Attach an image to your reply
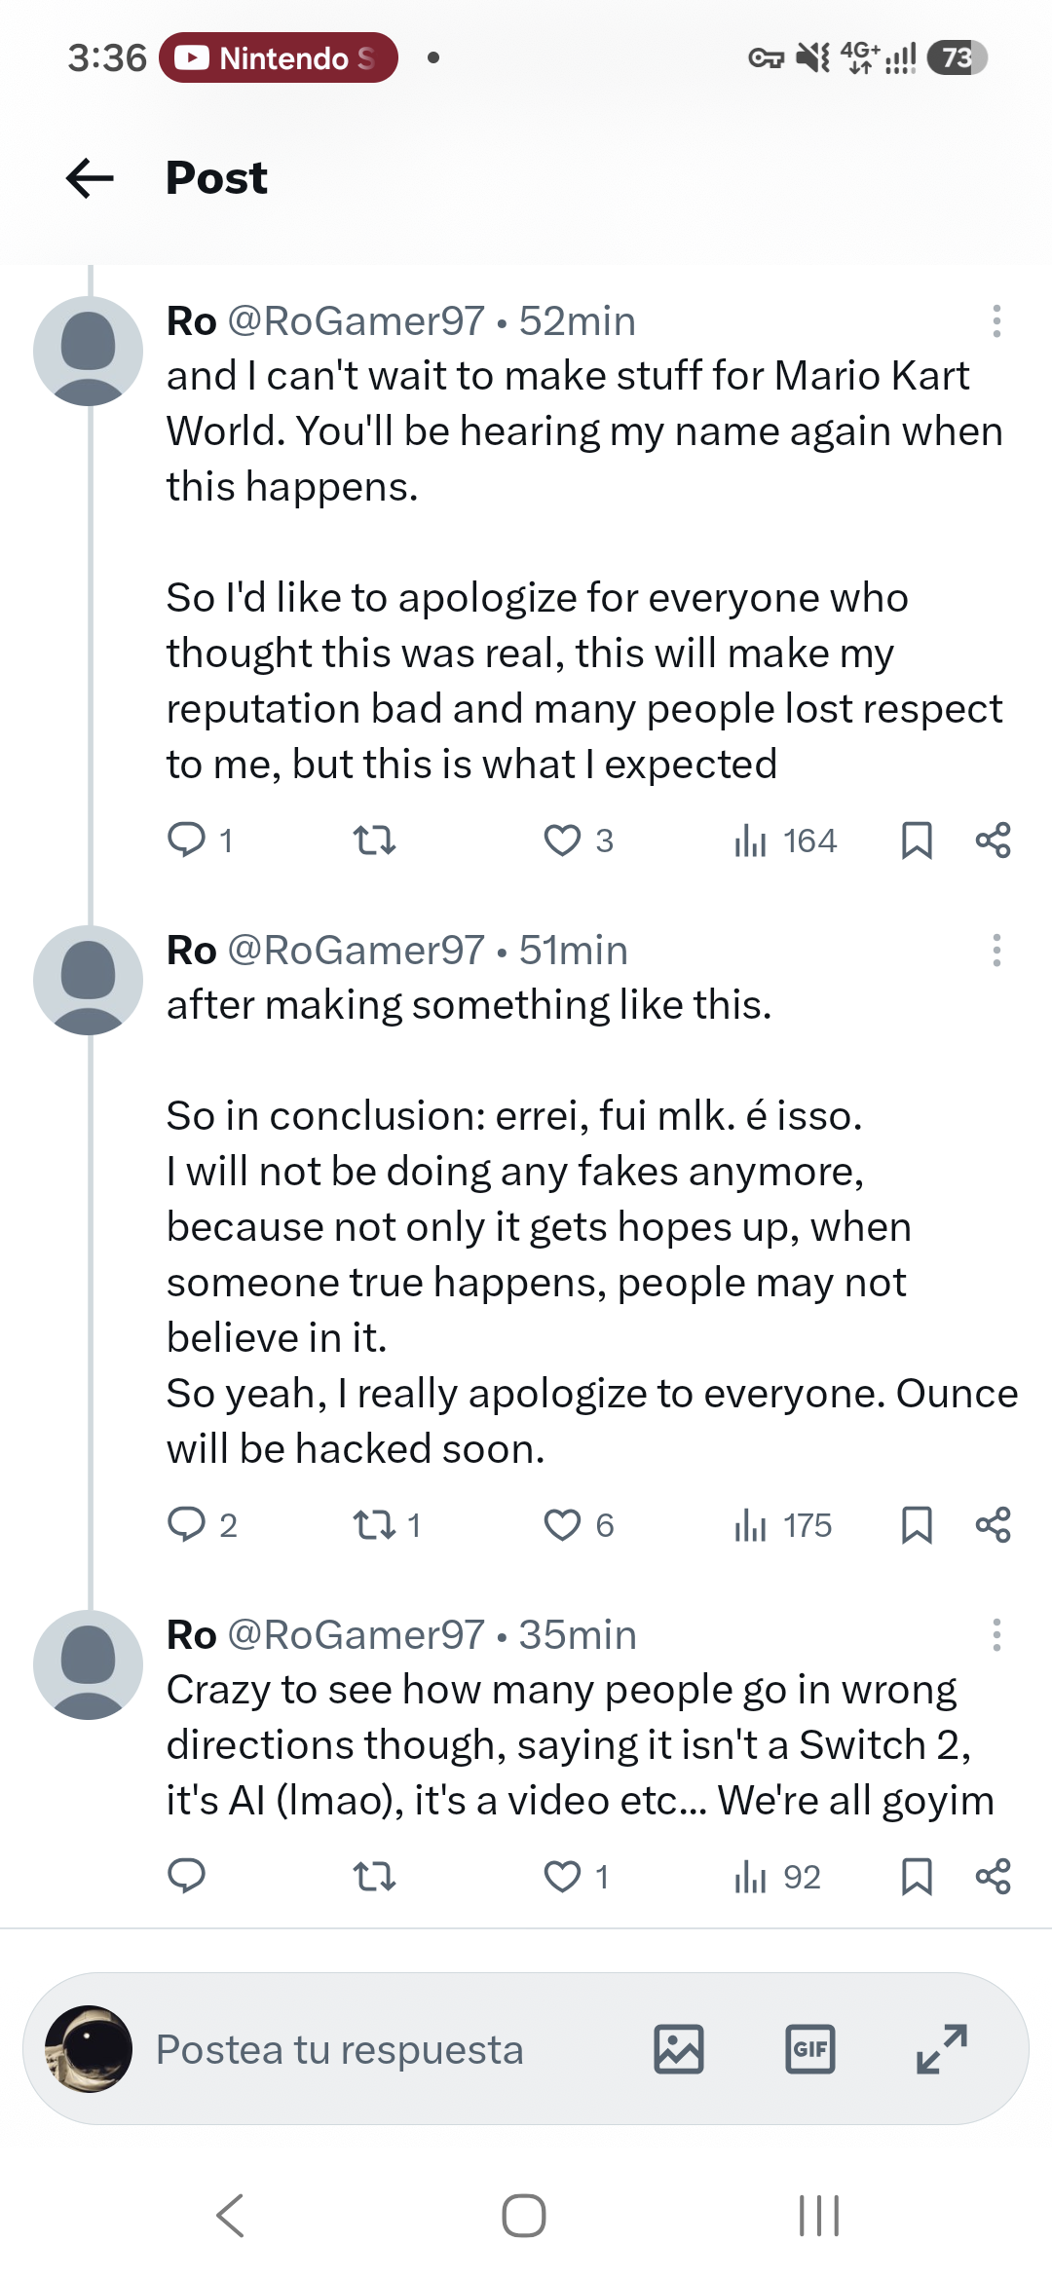The image size is (1052, 2279). click(679, 2049)
